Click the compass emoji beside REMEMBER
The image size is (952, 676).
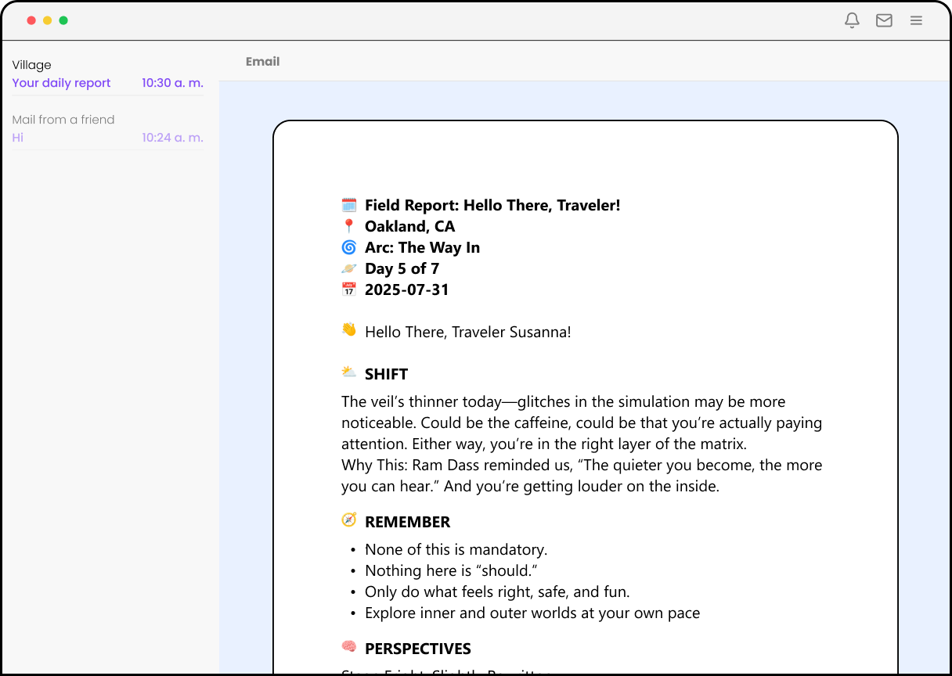pos(349,520)
